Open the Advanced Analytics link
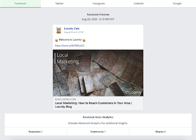Screen dimensions: 196x140 (90, 123)
